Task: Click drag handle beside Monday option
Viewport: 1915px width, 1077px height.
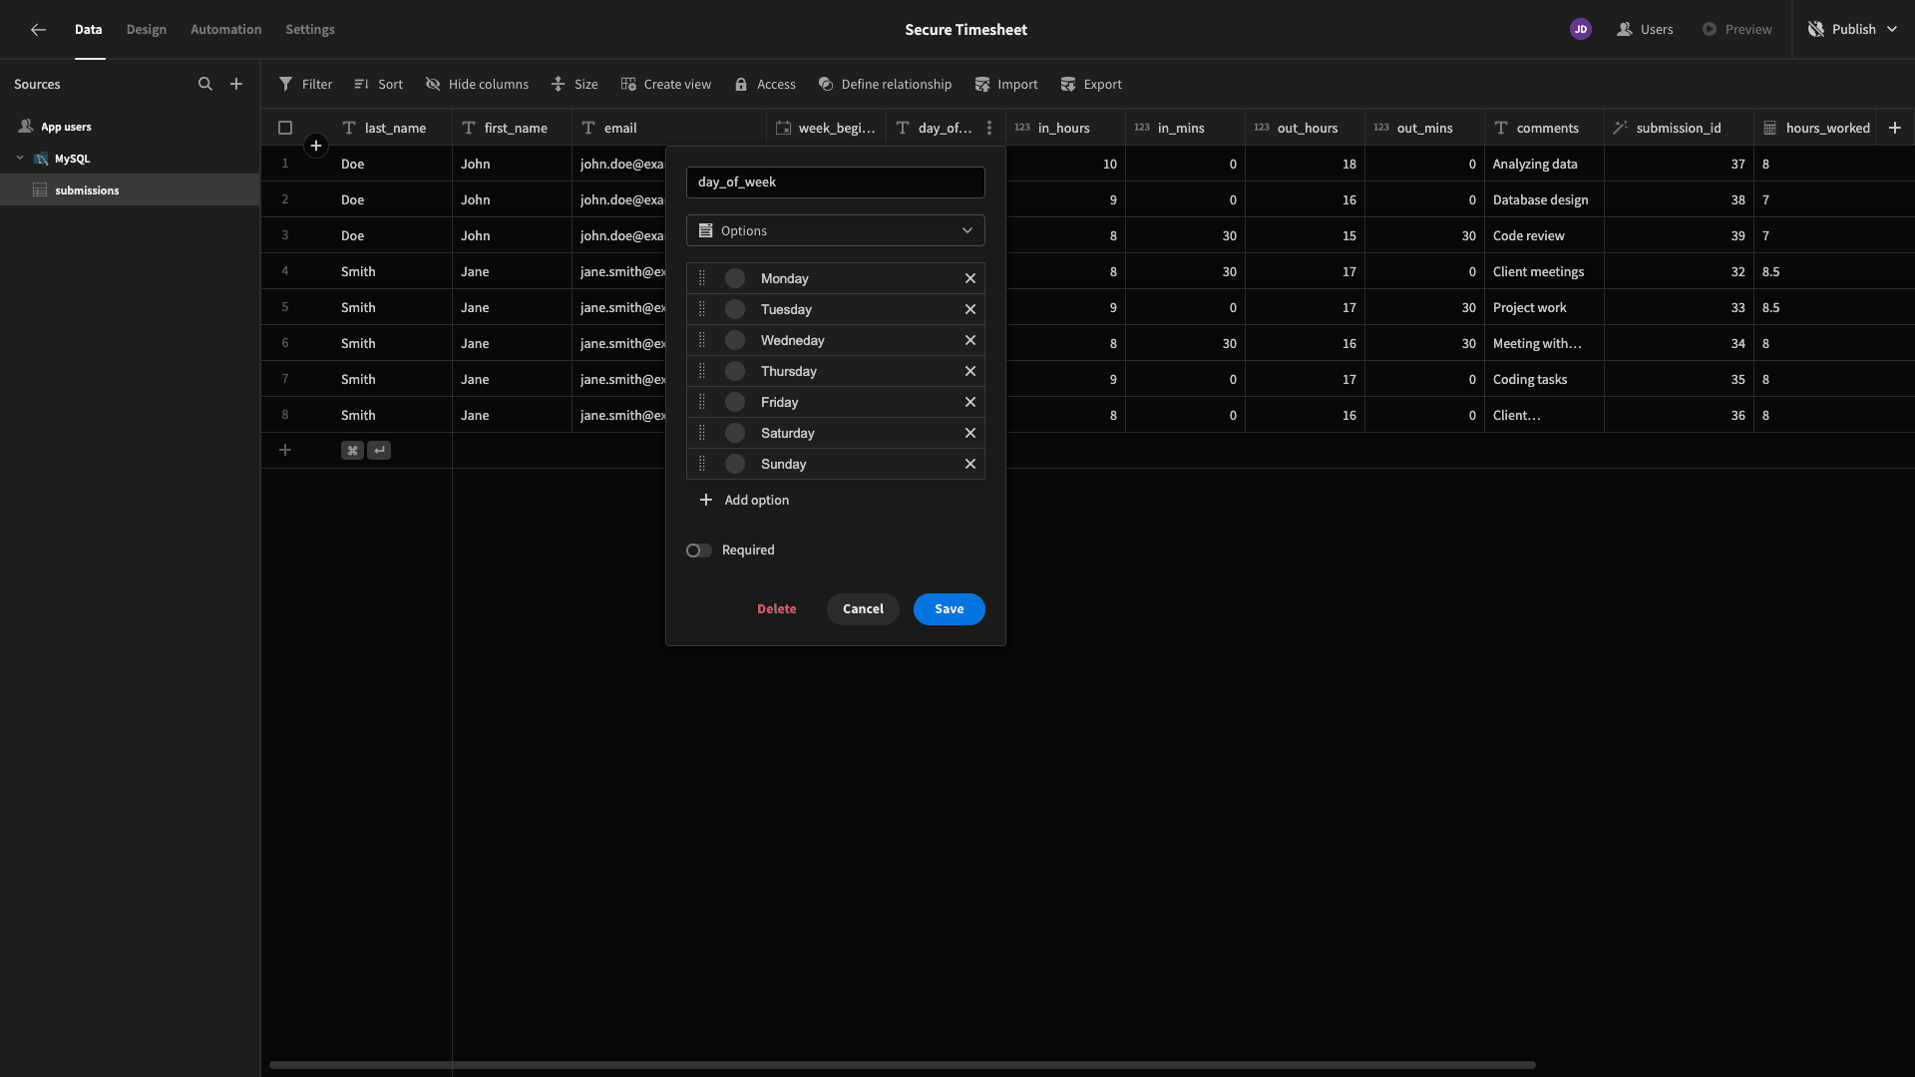Action: click(x=702, y=279)
